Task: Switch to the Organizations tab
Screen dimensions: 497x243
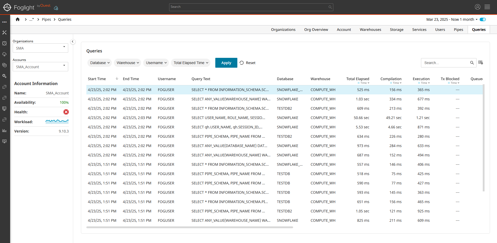Action: (x=283, y=30)
